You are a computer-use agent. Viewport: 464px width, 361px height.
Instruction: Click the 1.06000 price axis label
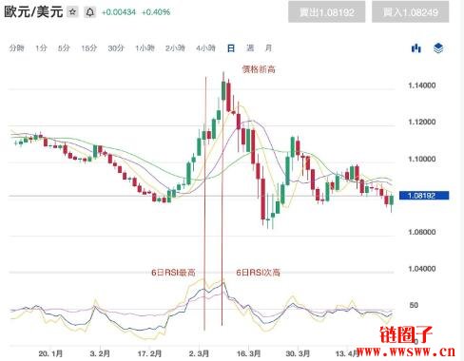pyautogui.click(x=422, y=232)
